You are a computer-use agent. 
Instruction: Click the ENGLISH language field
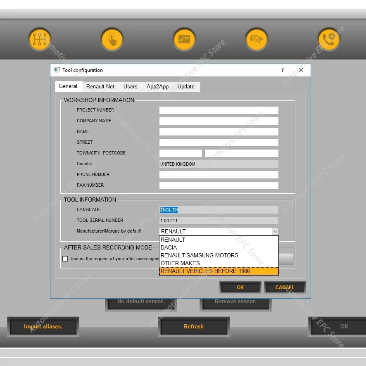pyautogui.click(x=219, y=210)
